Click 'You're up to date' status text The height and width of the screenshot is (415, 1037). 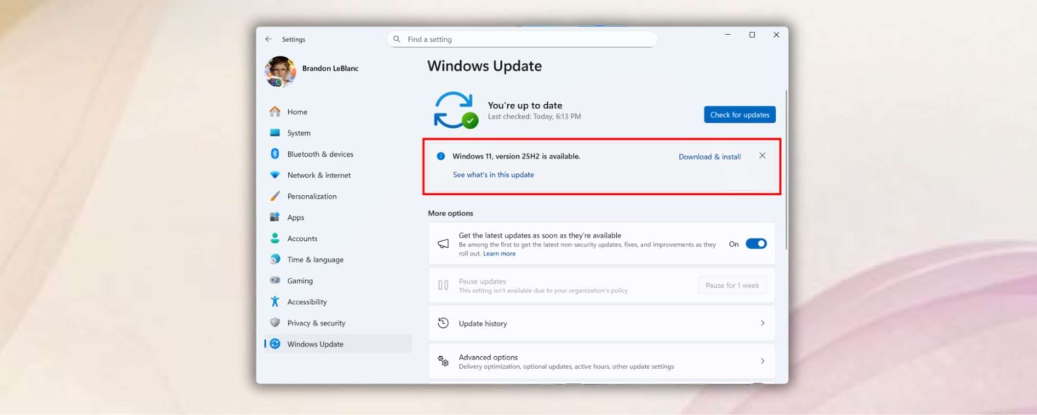pos(524,105)
